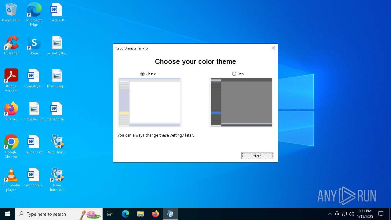Click the taskbar search box
Screen dimensions: 391x220
[59, 214]
